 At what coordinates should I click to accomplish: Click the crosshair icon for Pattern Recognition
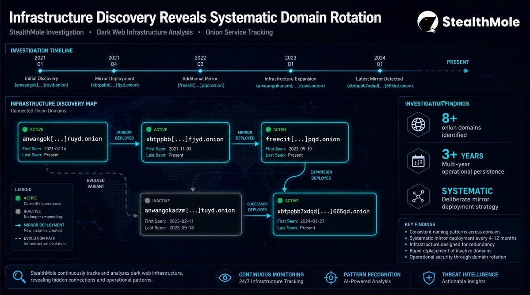pyautogui.click(x=331, y=278)
